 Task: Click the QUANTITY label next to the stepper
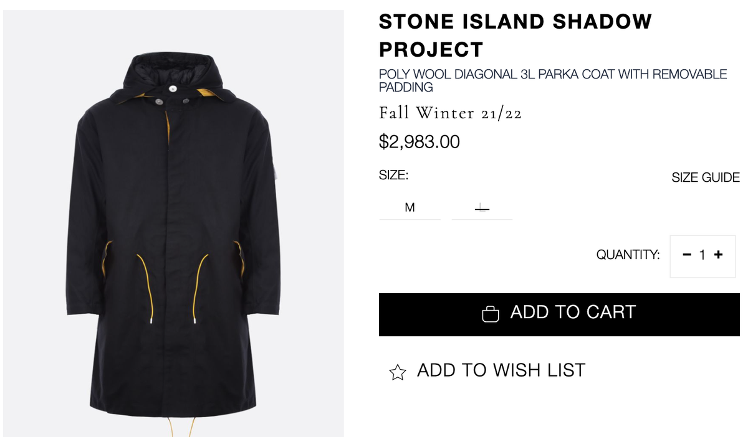(628, 254)
